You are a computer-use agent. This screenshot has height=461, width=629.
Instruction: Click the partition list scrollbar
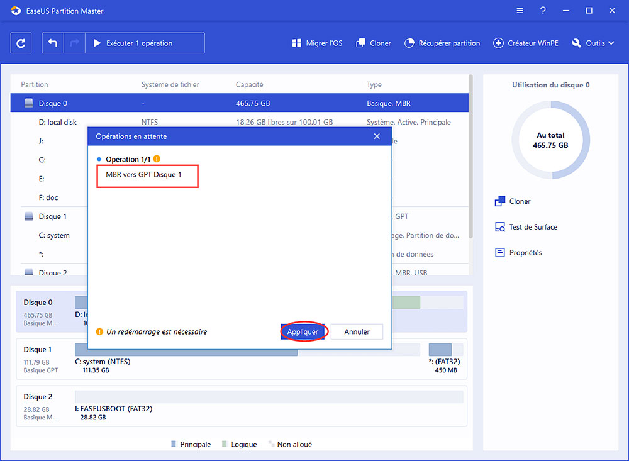[x=470, y=157]
